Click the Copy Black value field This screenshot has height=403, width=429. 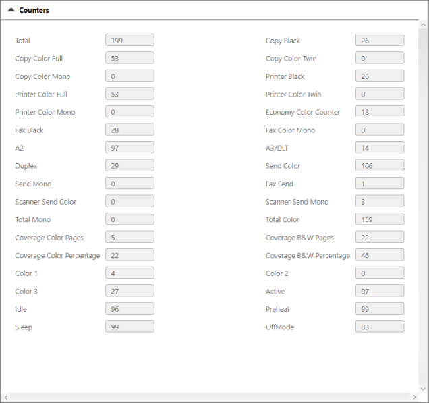[380, 41]
